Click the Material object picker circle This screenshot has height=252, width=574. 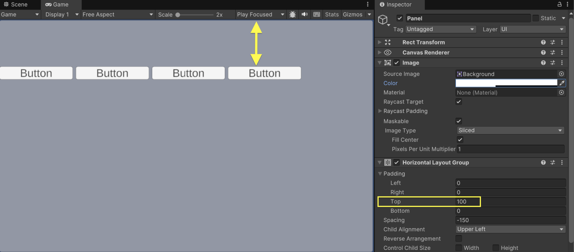click(561, 92)
